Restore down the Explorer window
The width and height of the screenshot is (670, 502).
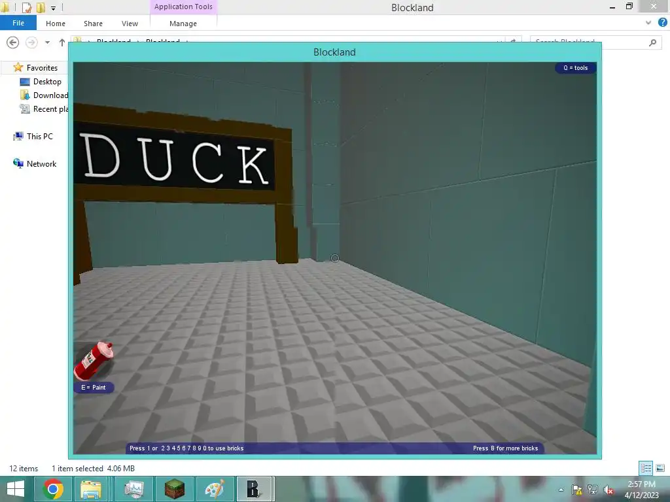point(629,7)
